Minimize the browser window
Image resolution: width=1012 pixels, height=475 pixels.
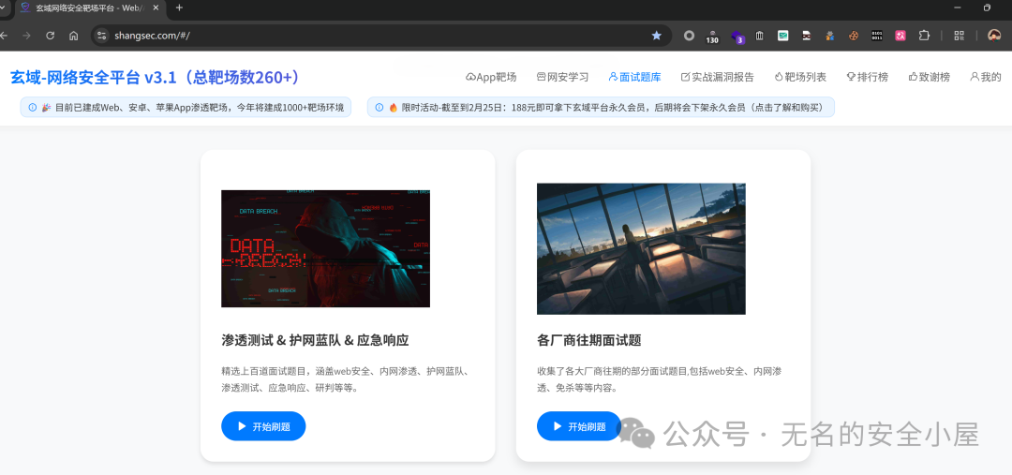[957, 7]
